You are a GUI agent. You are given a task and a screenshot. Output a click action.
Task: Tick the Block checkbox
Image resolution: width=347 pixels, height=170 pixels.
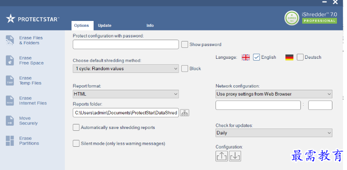click(184, 69)
